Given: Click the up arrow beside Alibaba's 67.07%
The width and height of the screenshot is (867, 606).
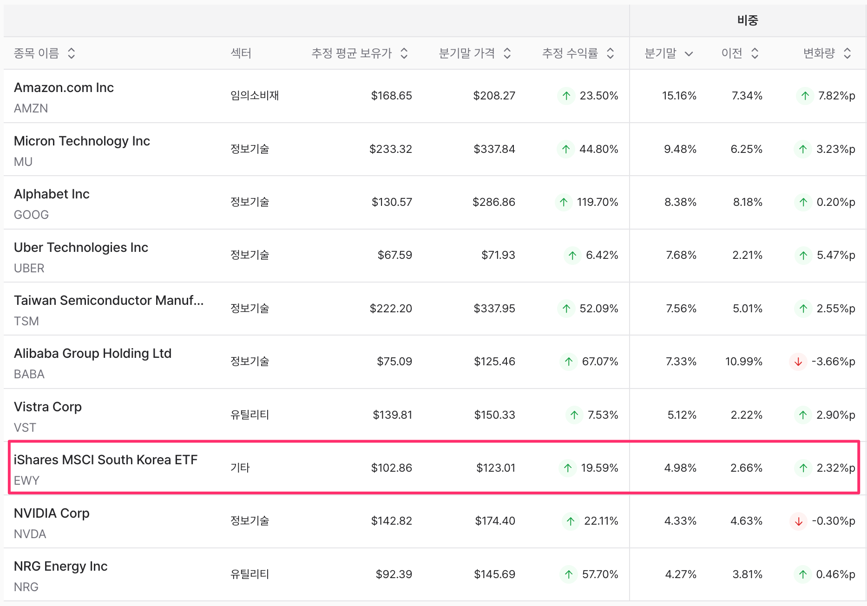Looking at the screenshot, I should click(x=569, y=362).
